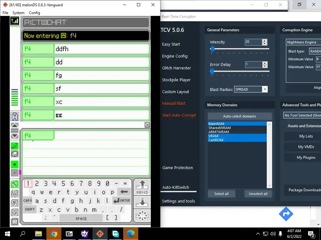Toggle SharedWRAM memory domain selection
The height and width of the screenshot is (240, 321).
tap(237, 128)
